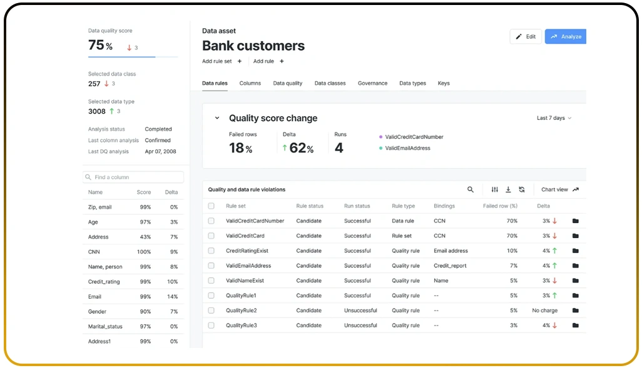
Task: Download the violations table data
Action: (509, 189)
